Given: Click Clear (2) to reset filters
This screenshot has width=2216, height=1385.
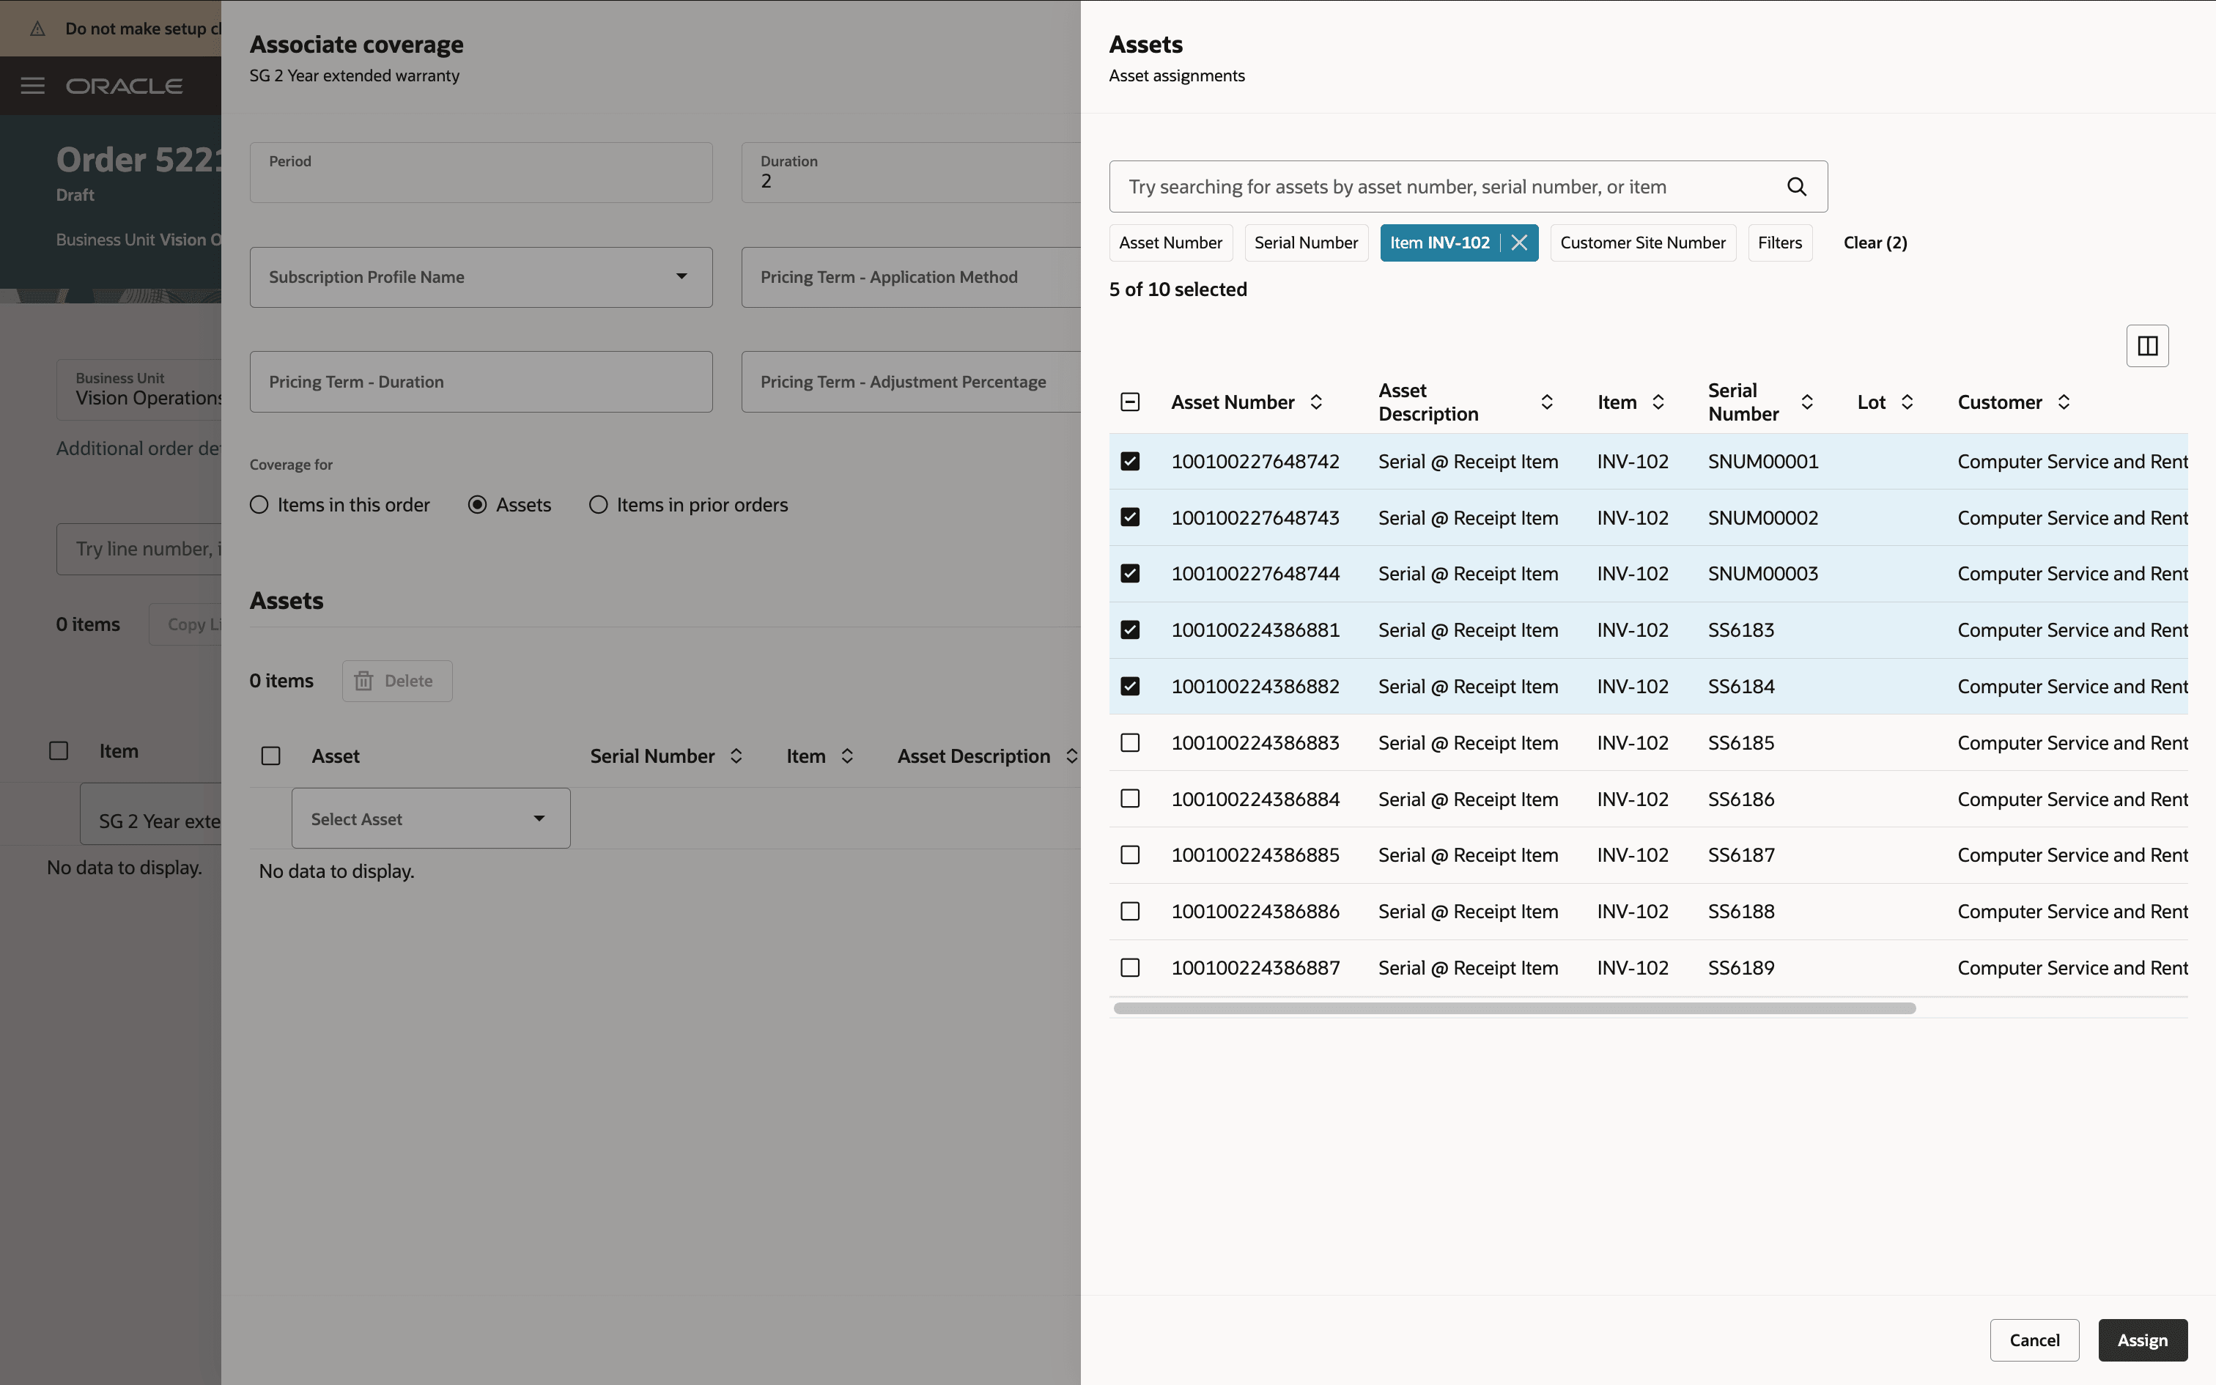Looking at the screenshot, I should tap(1875, 243).
